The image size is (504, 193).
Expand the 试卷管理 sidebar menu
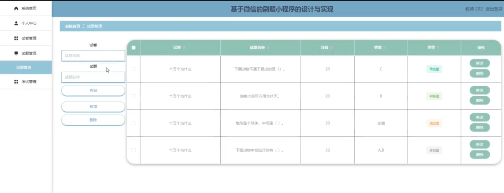pos(29,38)
